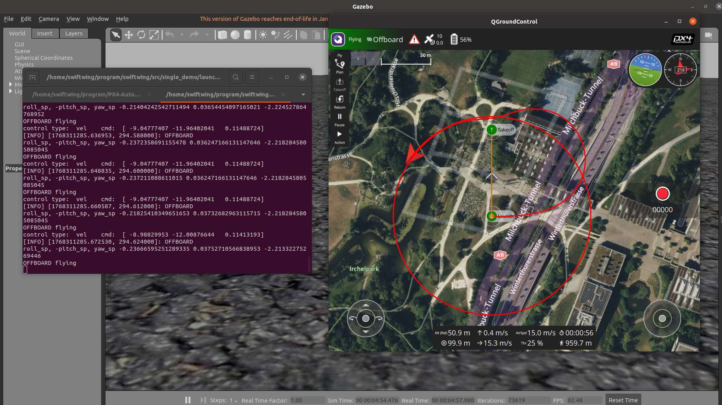Screen dimensions: 722x405
Task: Switch to the World tab
Action: (17, 33)
